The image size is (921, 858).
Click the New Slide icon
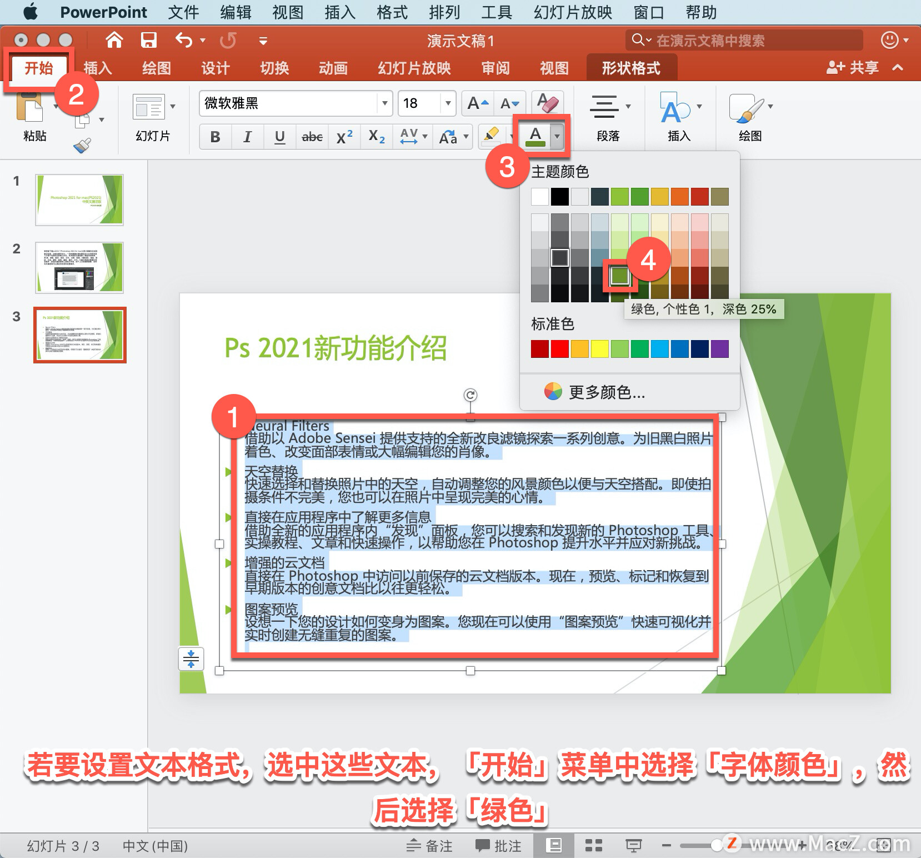pos(149,107)
